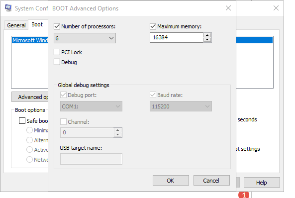
Task: Expand the COM1 debug port dropdown
Action: tap(91, 106)
